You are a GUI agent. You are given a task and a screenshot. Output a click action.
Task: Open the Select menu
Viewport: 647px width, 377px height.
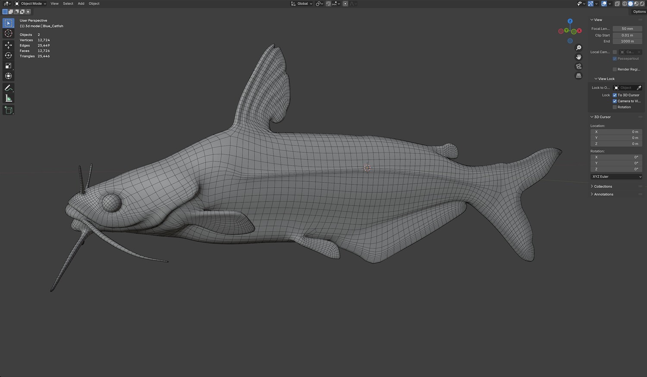click(68, 3)
